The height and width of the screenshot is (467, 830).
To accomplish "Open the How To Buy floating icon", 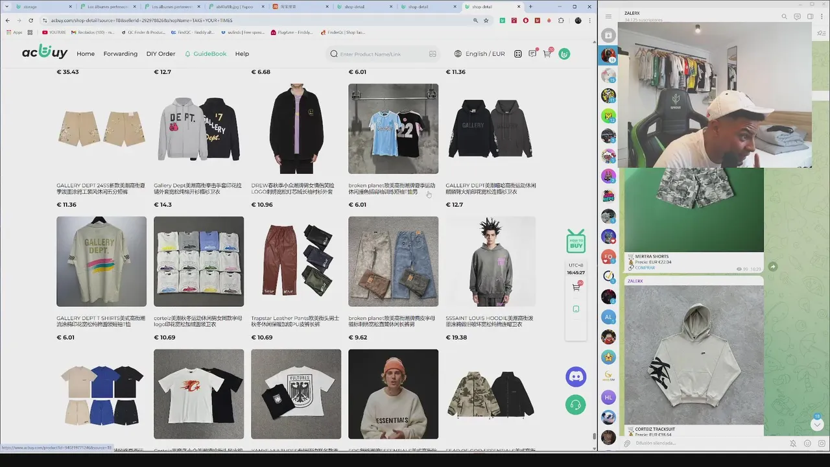I will tap(576, 241).
